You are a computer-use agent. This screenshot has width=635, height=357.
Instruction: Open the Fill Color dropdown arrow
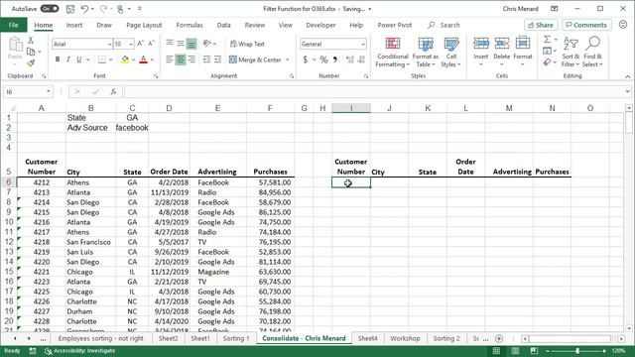tap(133, 59)
